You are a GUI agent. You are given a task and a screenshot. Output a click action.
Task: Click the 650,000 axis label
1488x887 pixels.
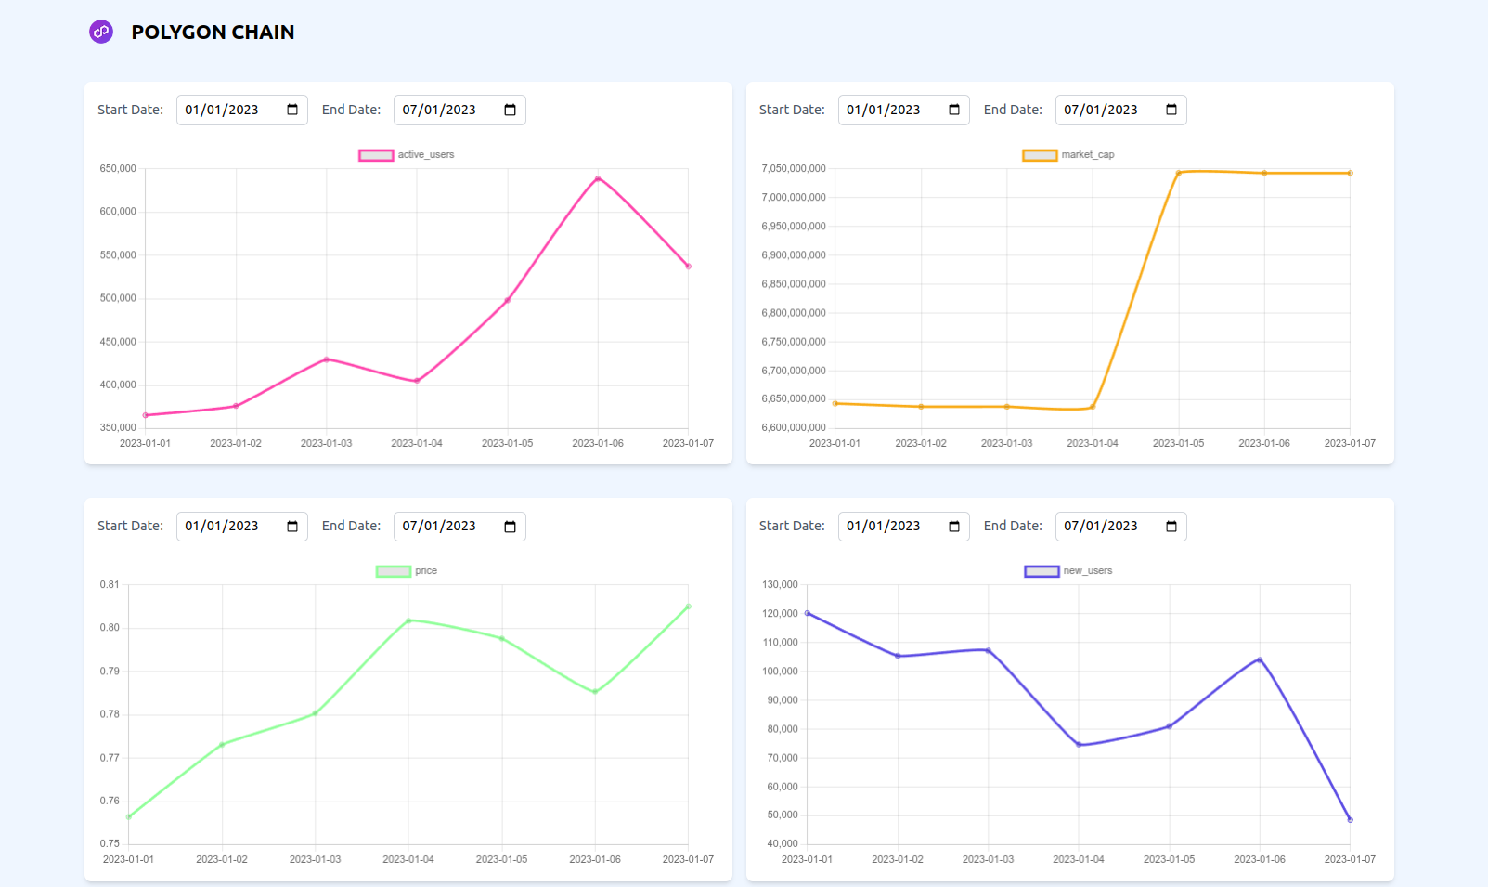(x=118, y=169)
